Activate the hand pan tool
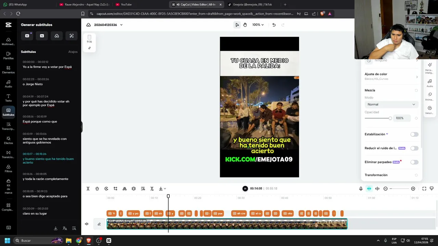The height and width of the screenshot is (246, 438). point(245,25)
